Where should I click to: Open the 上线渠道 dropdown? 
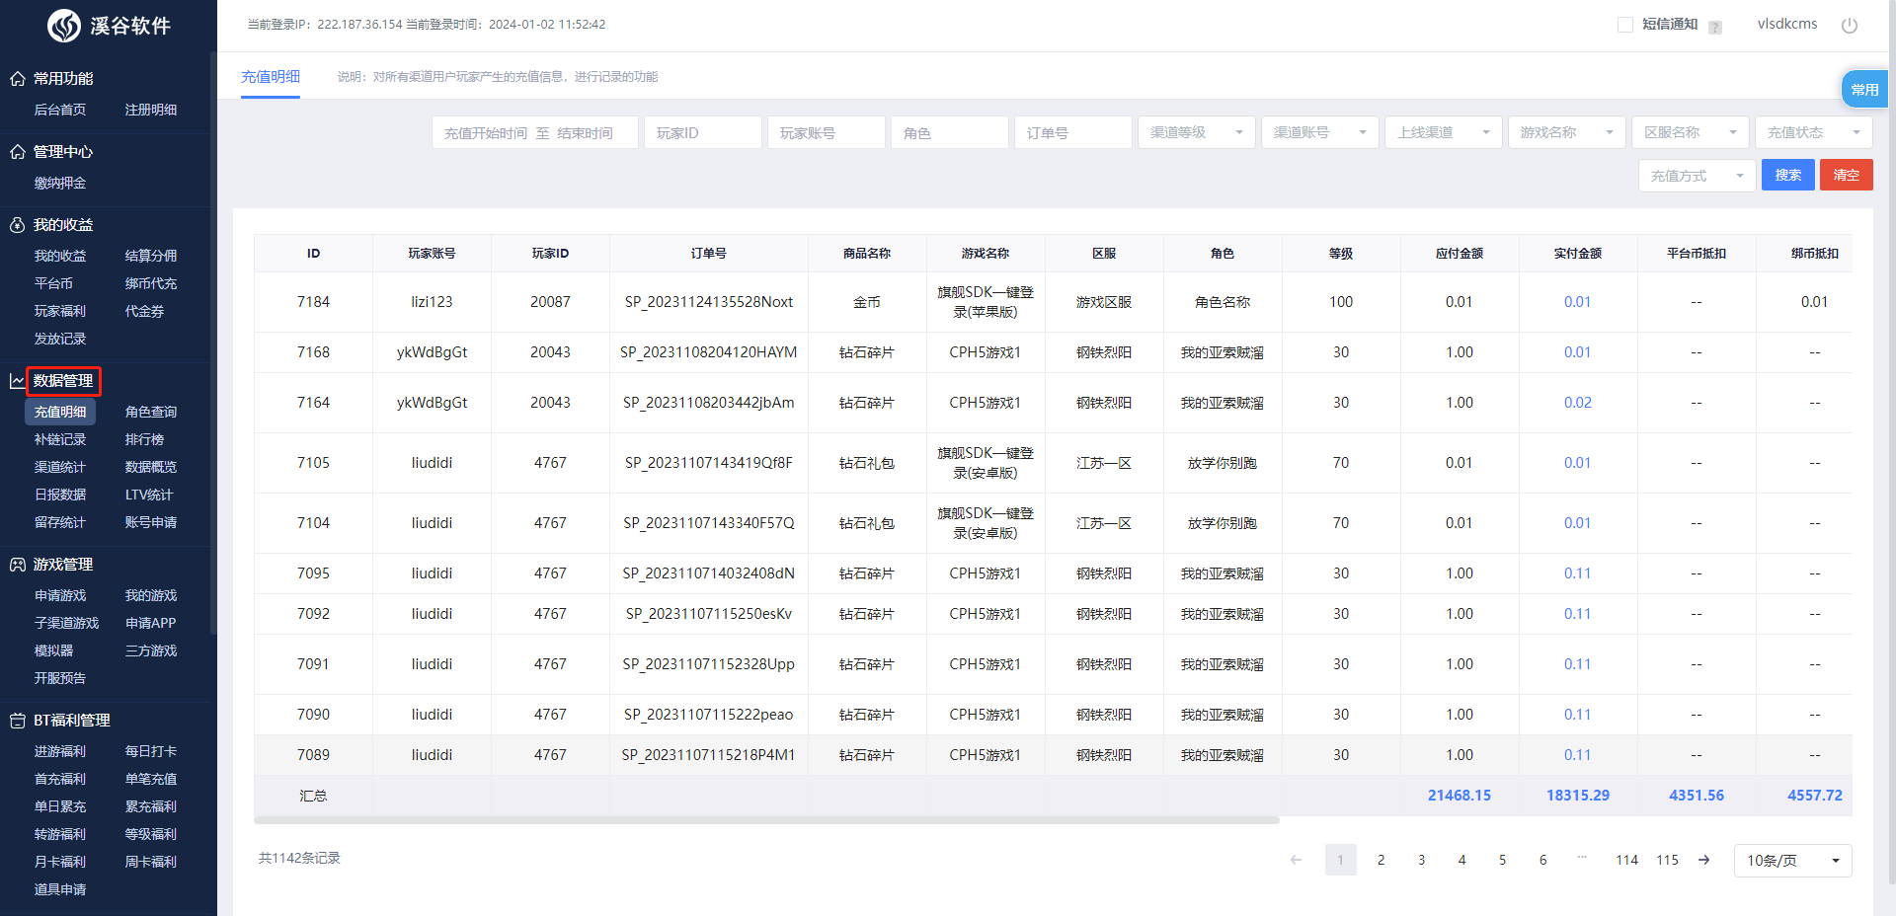(x=1444, y=132)
